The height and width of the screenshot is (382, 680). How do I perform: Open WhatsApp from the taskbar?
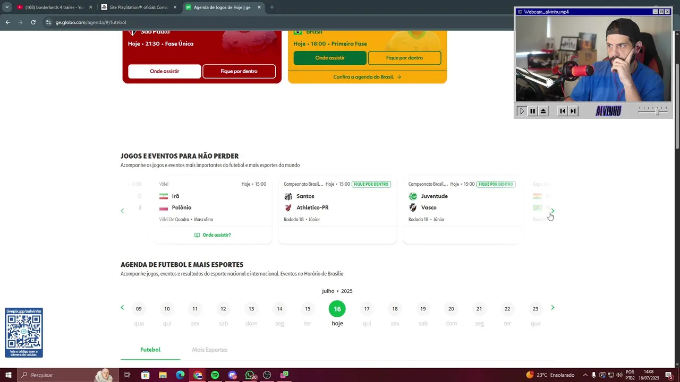(x=250, y=375)
